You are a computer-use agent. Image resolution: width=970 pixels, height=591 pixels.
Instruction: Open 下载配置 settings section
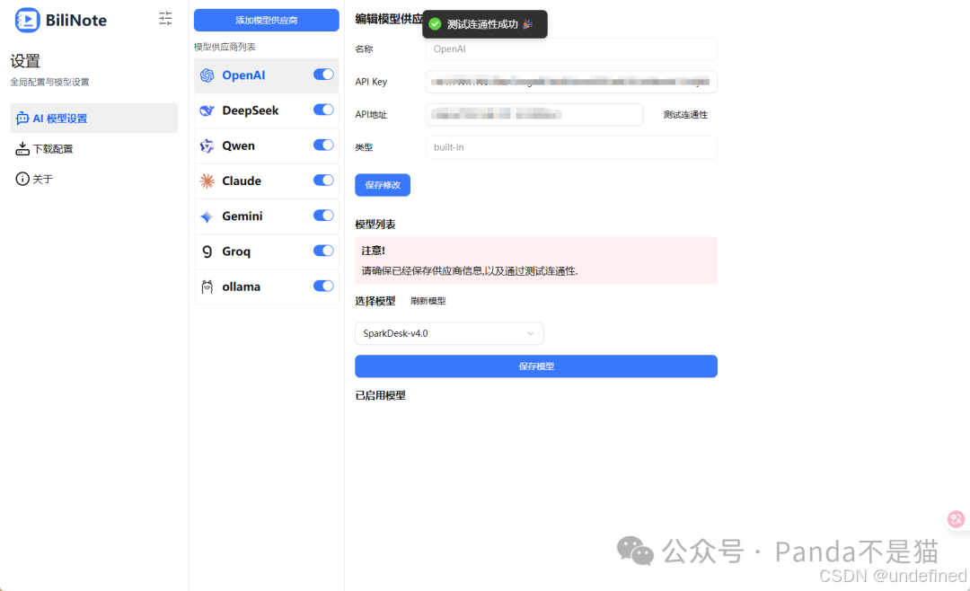(94, 148)
